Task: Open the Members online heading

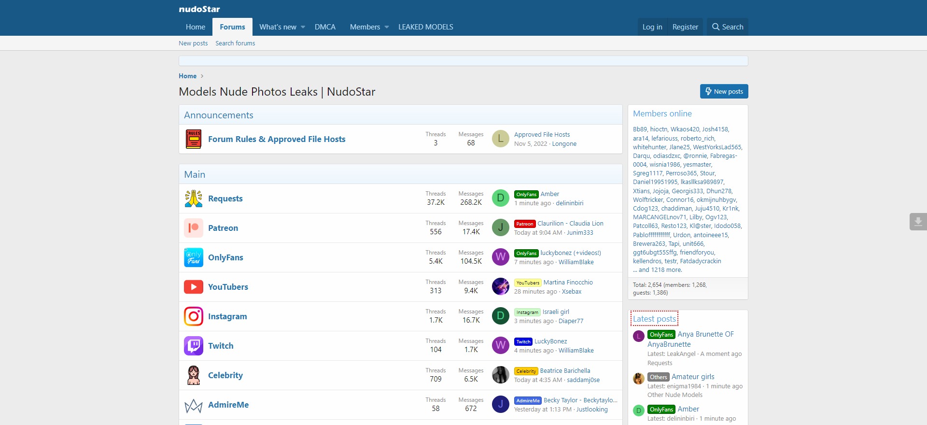Action: click(x=662, y=113)
